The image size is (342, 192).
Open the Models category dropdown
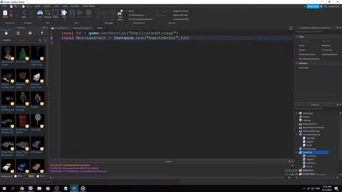click(9, 41)
